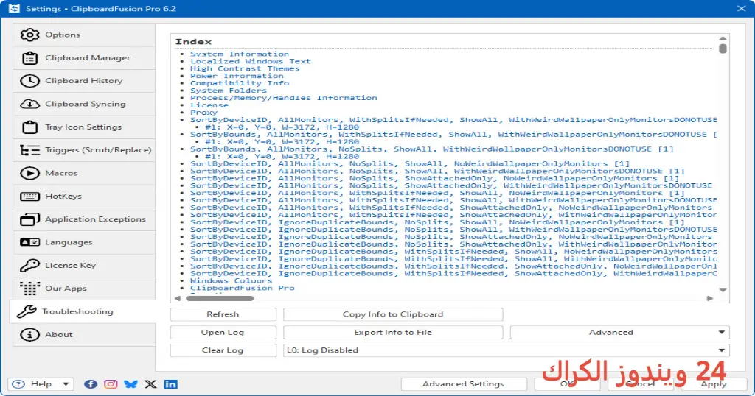755x396 pixels.
Task: Close the Settings window
Action: 742,8
